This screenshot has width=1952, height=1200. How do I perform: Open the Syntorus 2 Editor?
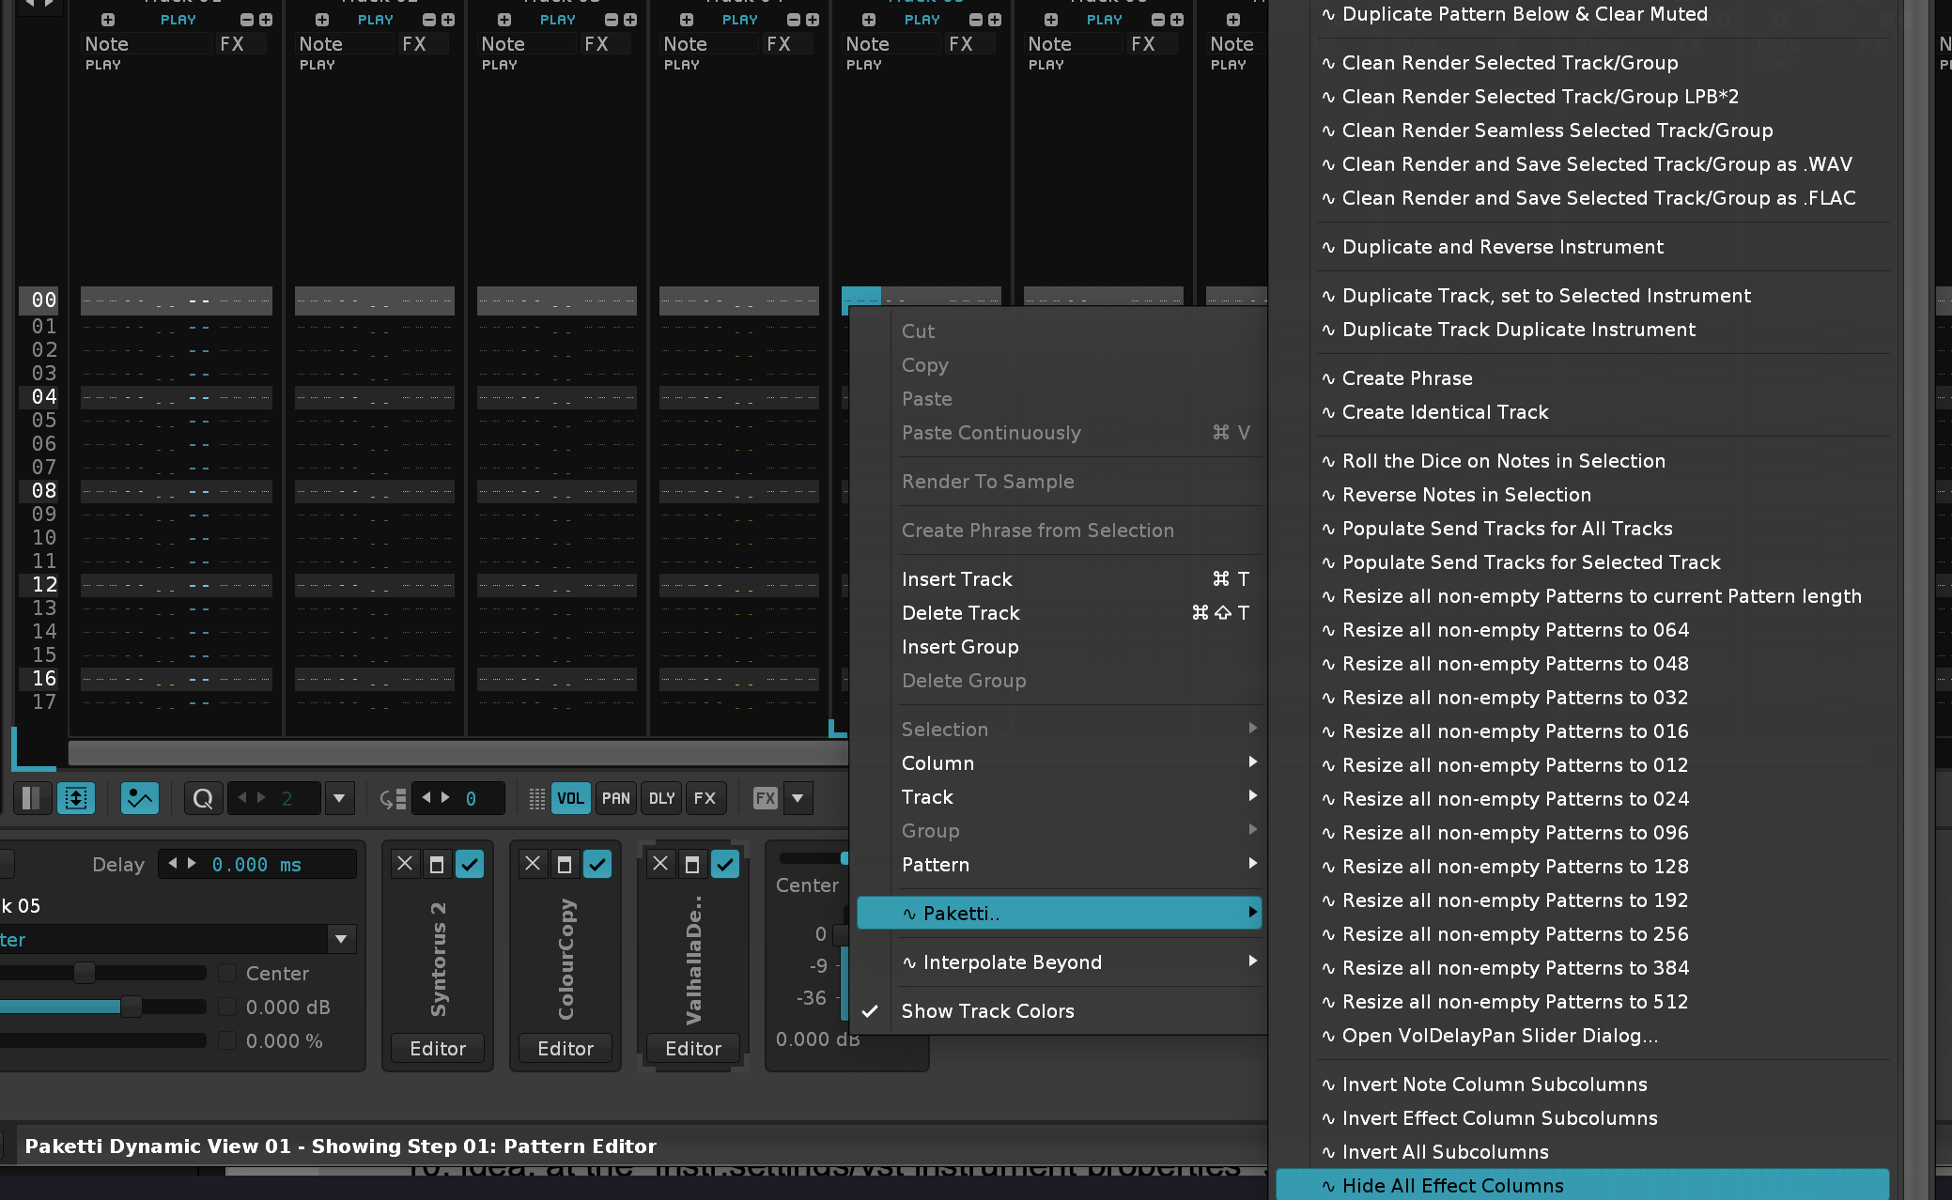[437, 1049]
